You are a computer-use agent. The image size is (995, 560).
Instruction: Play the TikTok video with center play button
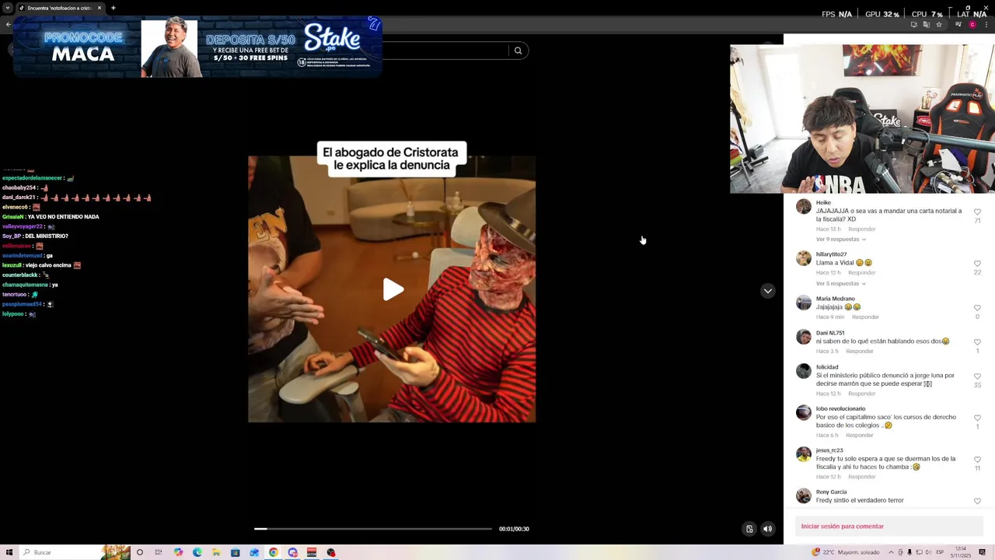[393, 289]
